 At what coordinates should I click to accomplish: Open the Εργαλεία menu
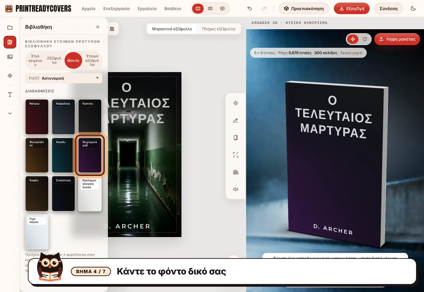(x=147, y=8)
